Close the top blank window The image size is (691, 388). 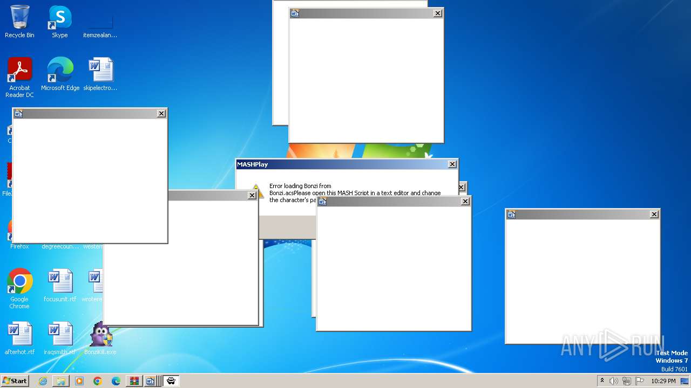click(x=438, y=13)
